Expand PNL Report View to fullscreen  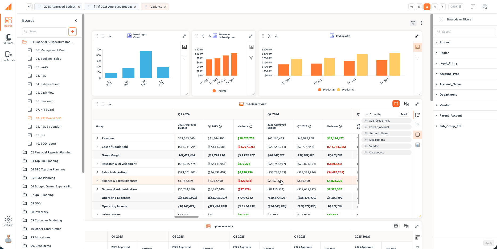tap(417, 104)
